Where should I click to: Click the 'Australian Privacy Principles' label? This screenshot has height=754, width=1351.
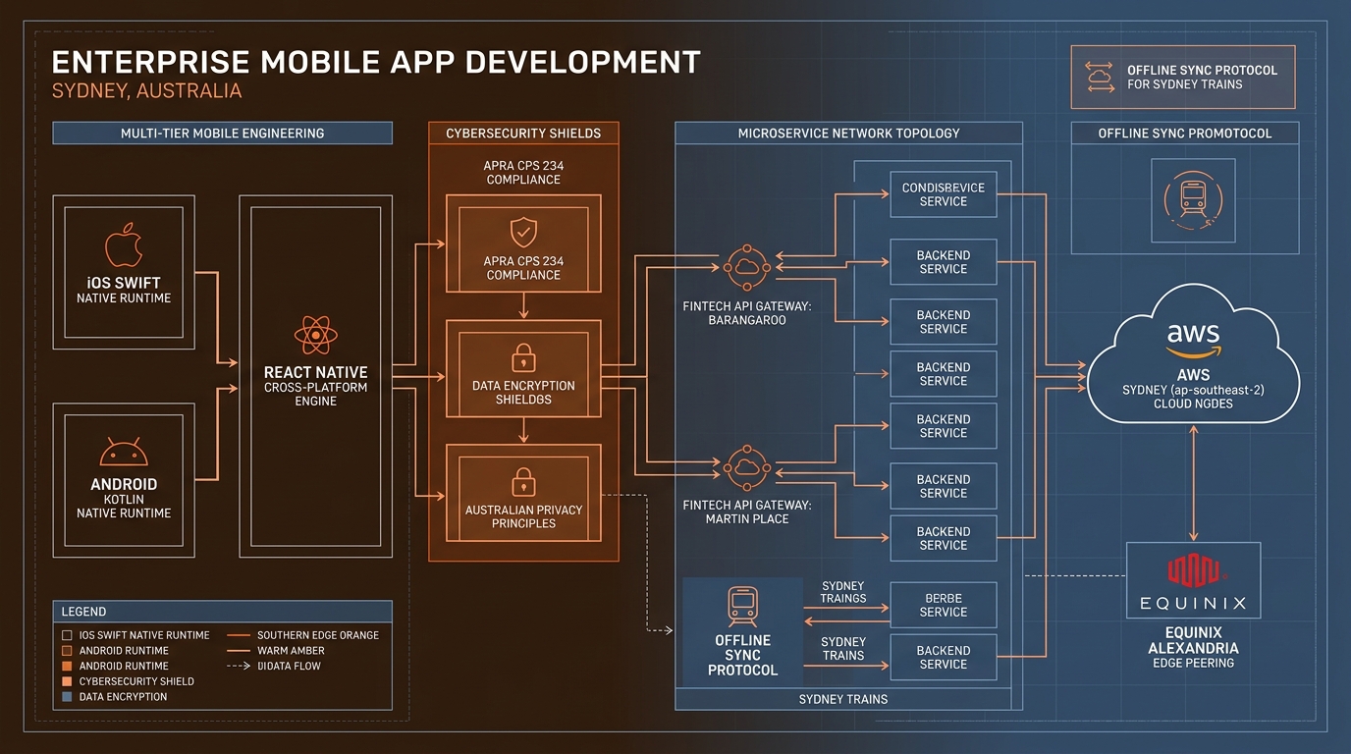pyautogui.click(x=523, y=516)
